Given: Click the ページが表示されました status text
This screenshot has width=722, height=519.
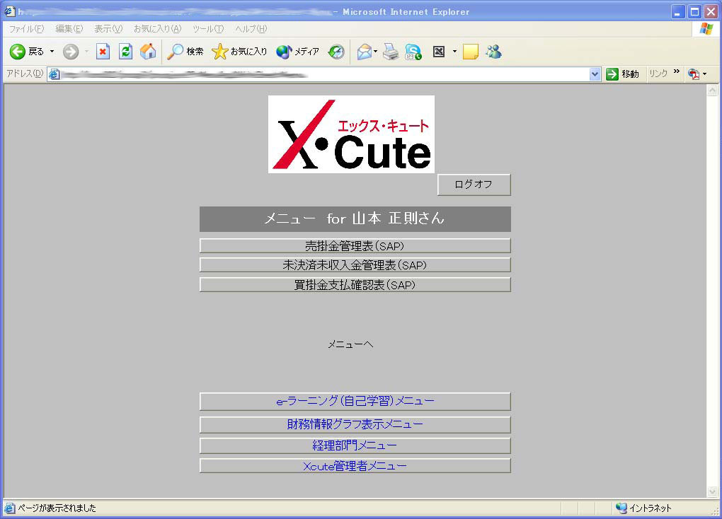Looking at the screenshot, I should (x=57, y=508).
